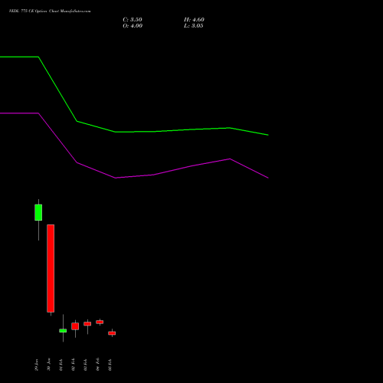Click the 775 CE Options Chart title
383x383 pixels.
coord(50,11)
